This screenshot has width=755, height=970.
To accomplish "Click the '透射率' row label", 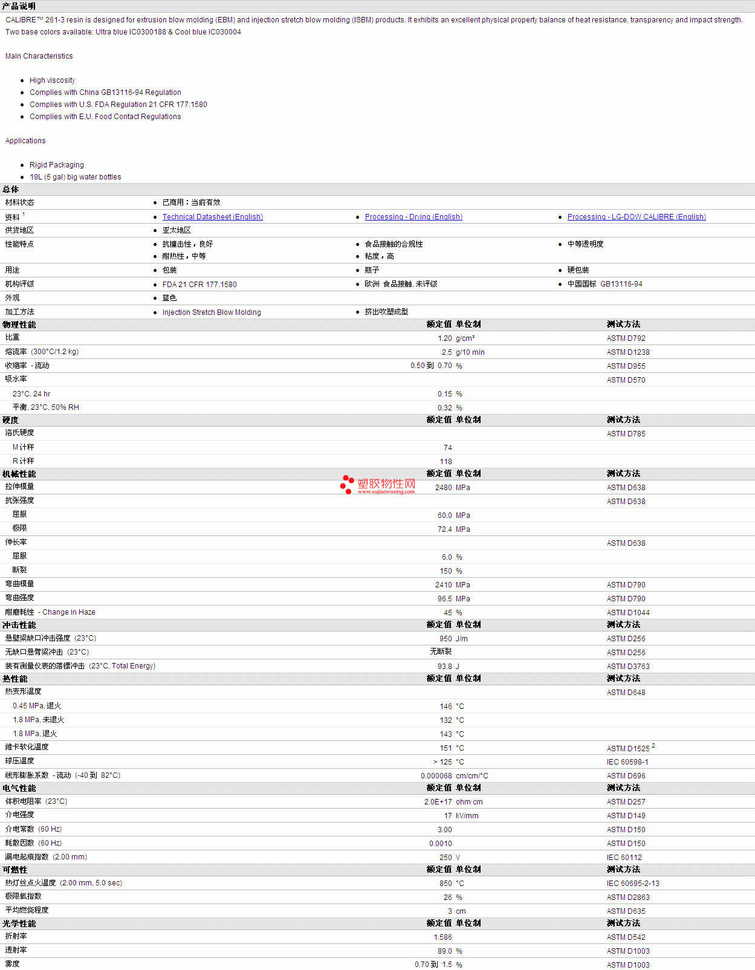I will click(16, 950).
